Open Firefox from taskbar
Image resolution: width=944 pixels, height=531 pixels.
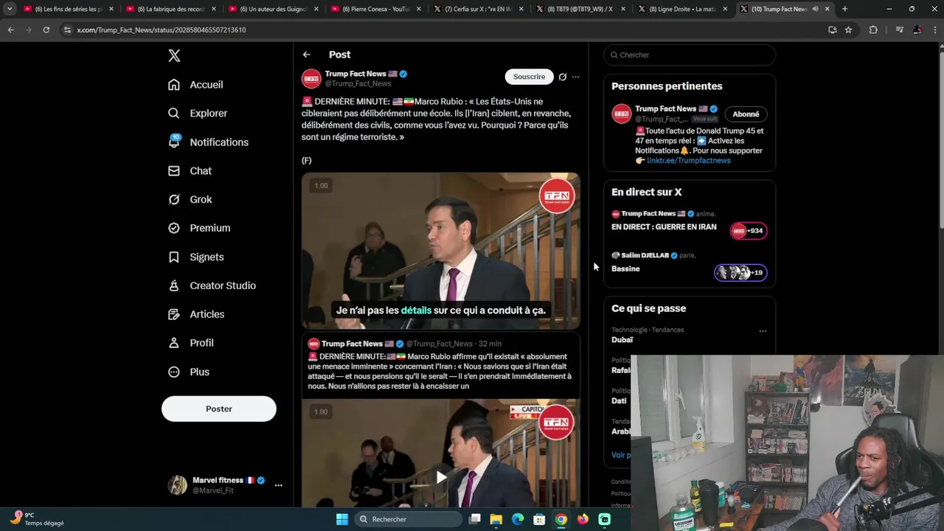coord(583,519)
